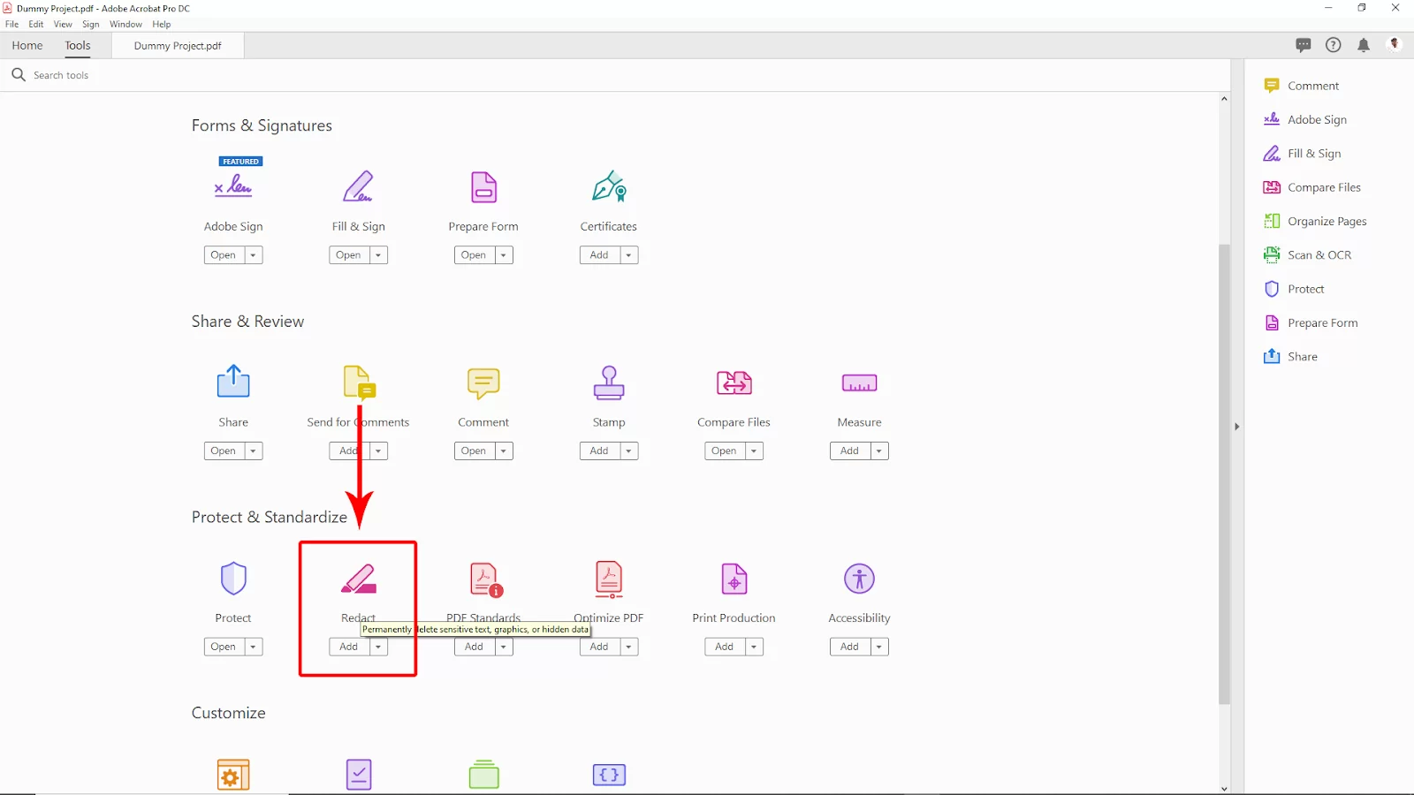Open the notifications bell icon
This screenshot has height=795, width=1414.
pos(1364,45)
